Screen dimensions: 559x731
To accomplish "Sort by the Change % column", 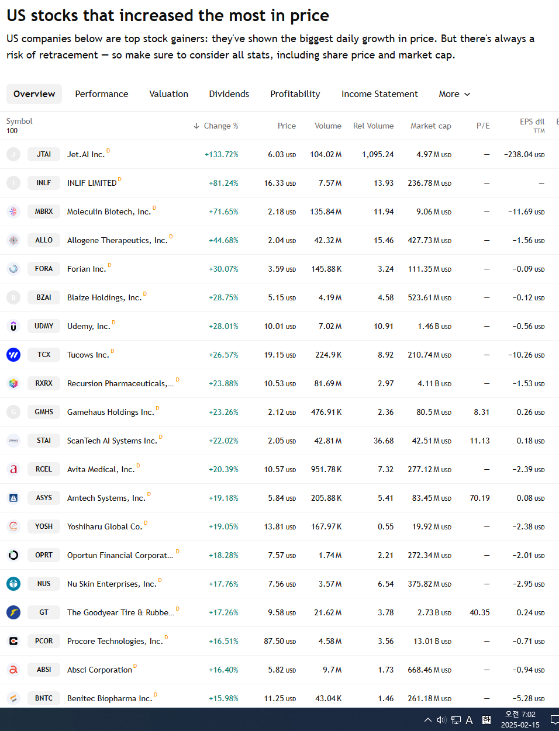I will tap(216, 126).
